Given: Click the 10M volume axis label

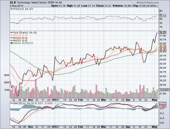Looking at the screenshot, I should pos(7,90).
